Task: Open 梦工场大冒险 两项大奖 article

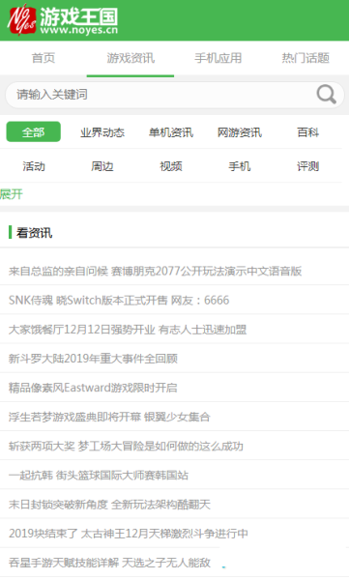Action: point(126,446)
